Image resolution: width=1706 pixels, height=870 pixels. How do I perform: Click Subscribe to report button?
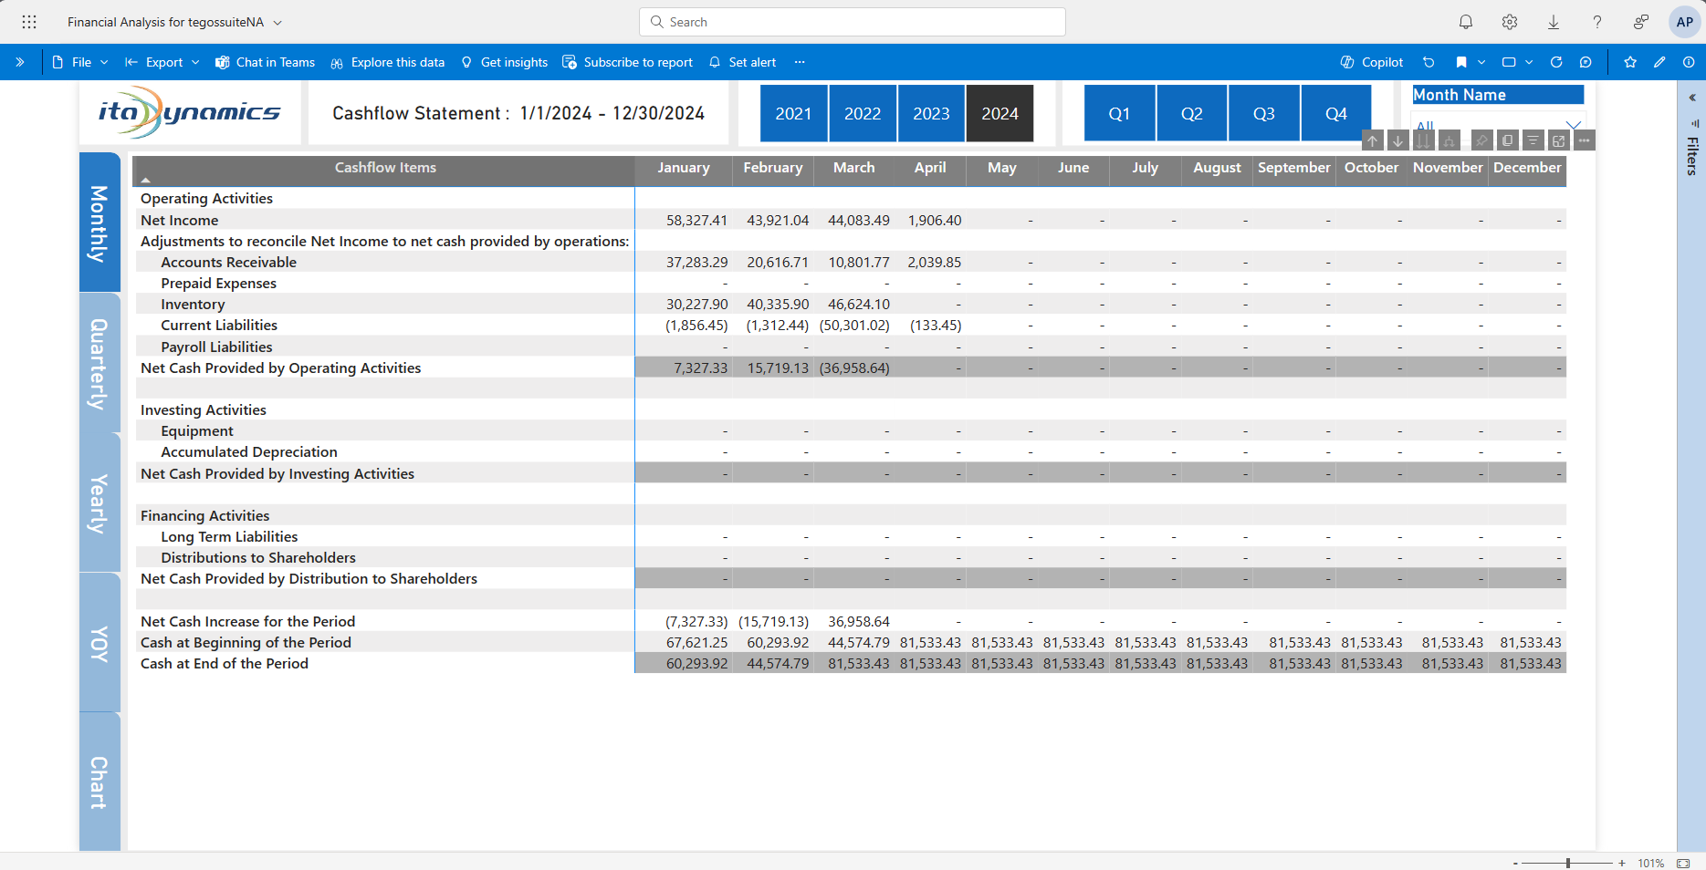(x=627, y=62)
